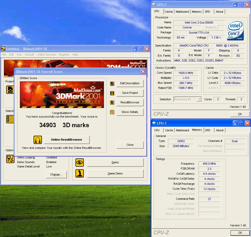Click the Game Demo button
Image resolution: width=251 pixels, height=237 pixels.
pyautogui.click(x=115, y=173)
